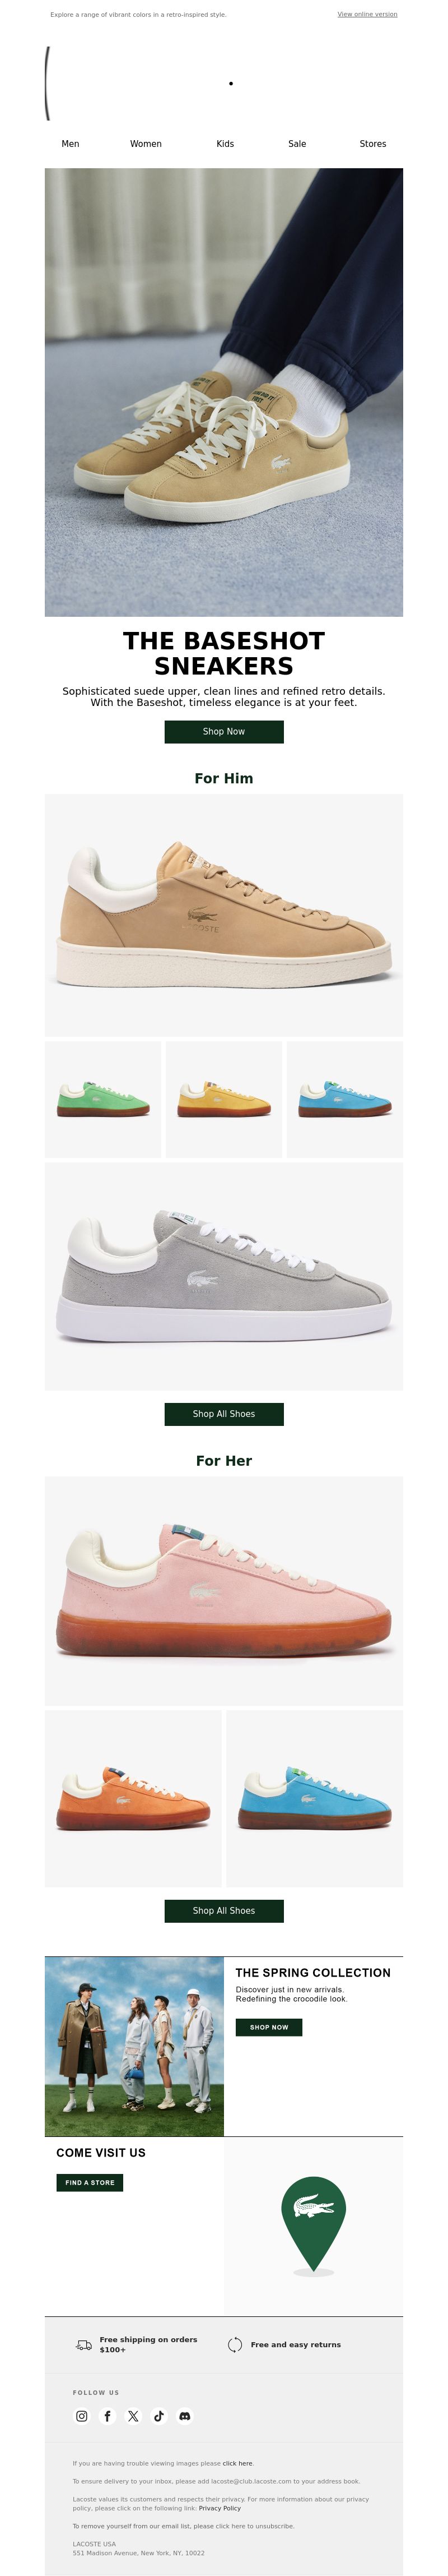
Task: Open the Instagram icon under Follow Us
Action: click(82, 2416)
